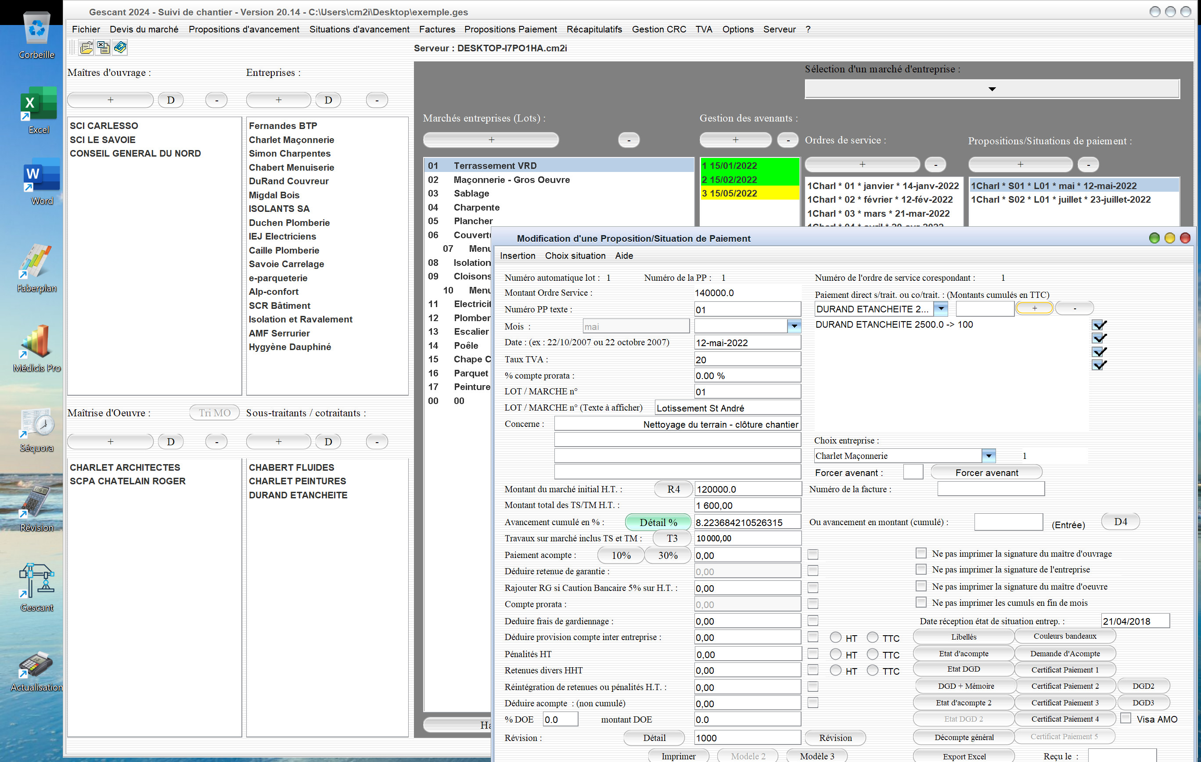Click the Forcer avenant button

(x=986, y=472)
